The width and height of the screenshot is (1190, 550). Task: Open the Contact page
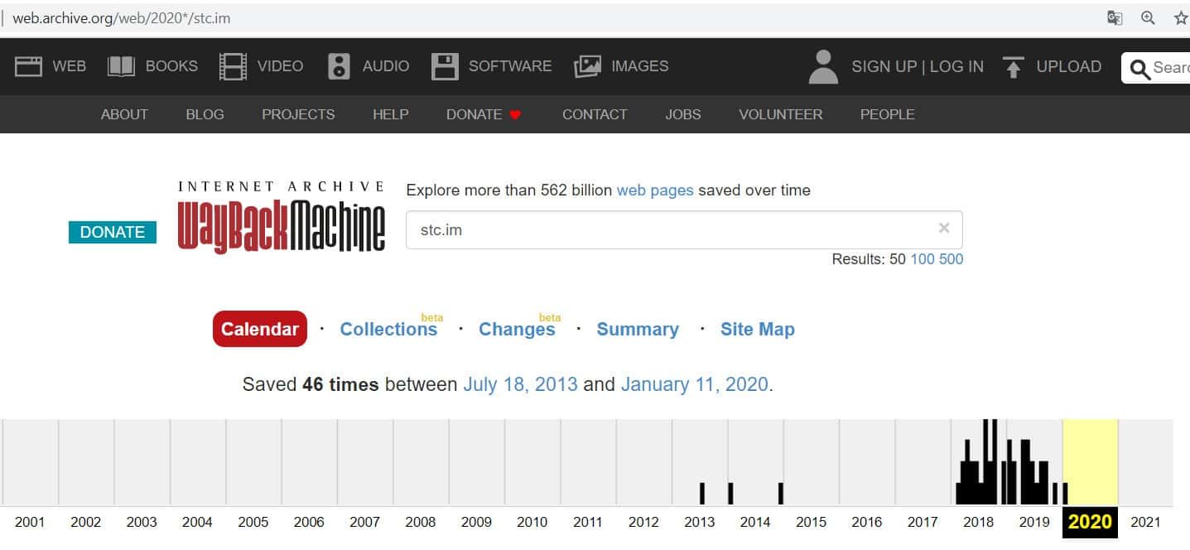pos(595,114)
